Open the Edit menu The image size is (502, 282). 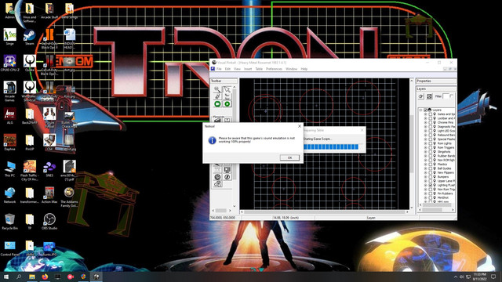click(227, 69)
